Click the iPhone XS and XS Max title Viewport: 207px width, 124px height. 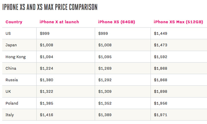[x=50, y=7]
